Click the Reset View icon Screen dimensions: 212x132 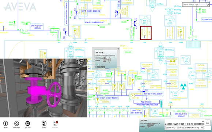16,124
